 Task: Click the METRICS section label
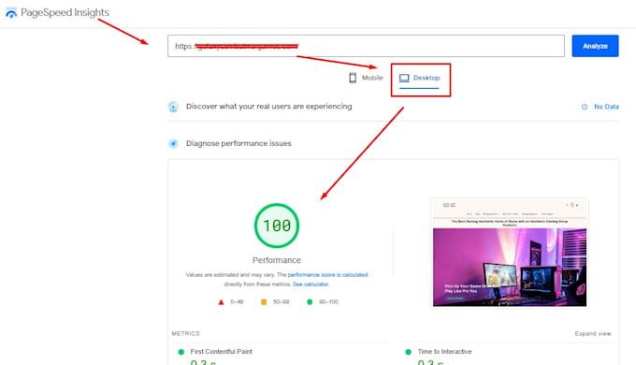[186, 333]
